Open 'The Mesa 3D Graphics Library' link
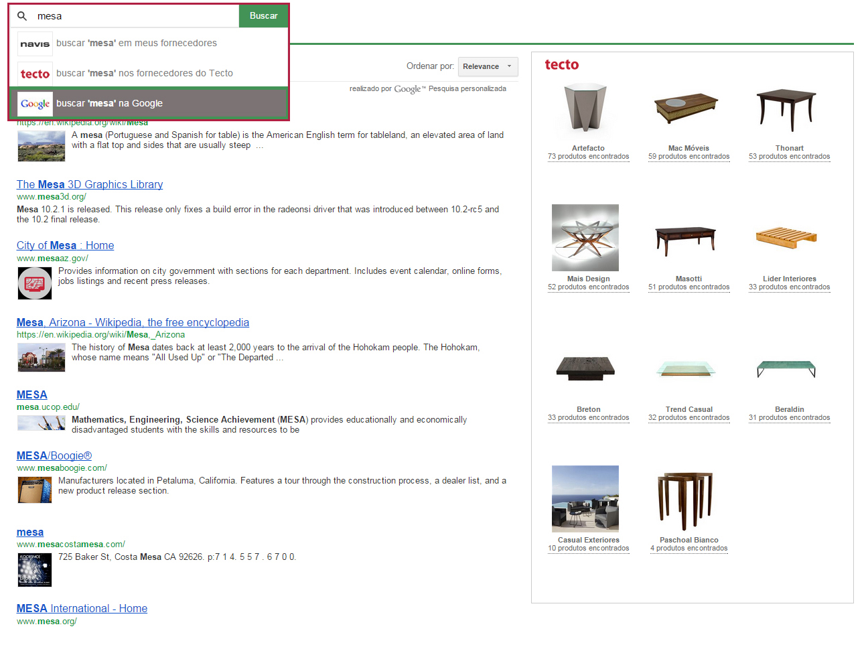 pyautogui.click(x=90, y=185)
